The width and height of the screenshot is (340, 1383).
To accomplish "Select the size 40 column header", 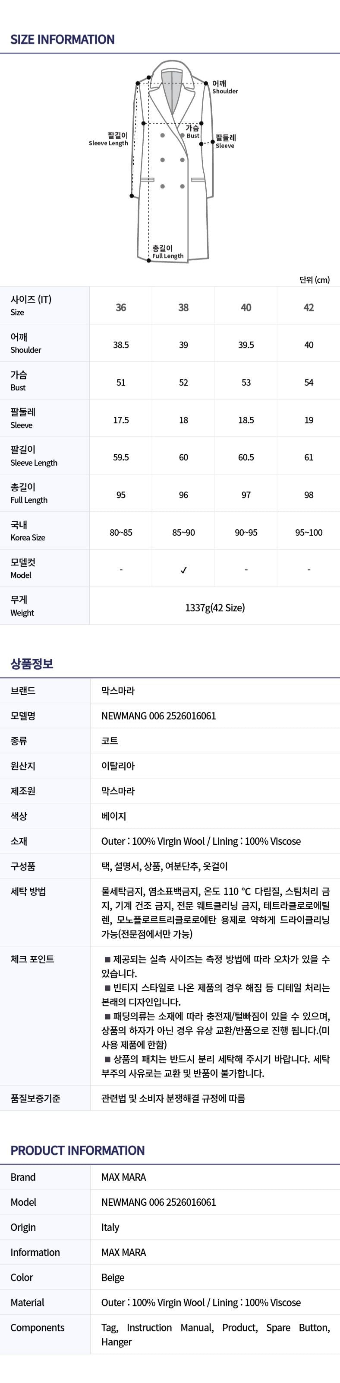I will pyautogui.click(x=246, y=307).
